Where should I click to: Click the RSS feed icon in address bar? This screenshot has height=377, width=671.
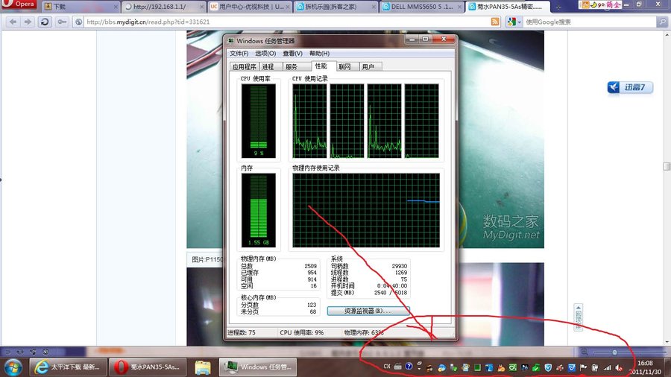(495, 22)
